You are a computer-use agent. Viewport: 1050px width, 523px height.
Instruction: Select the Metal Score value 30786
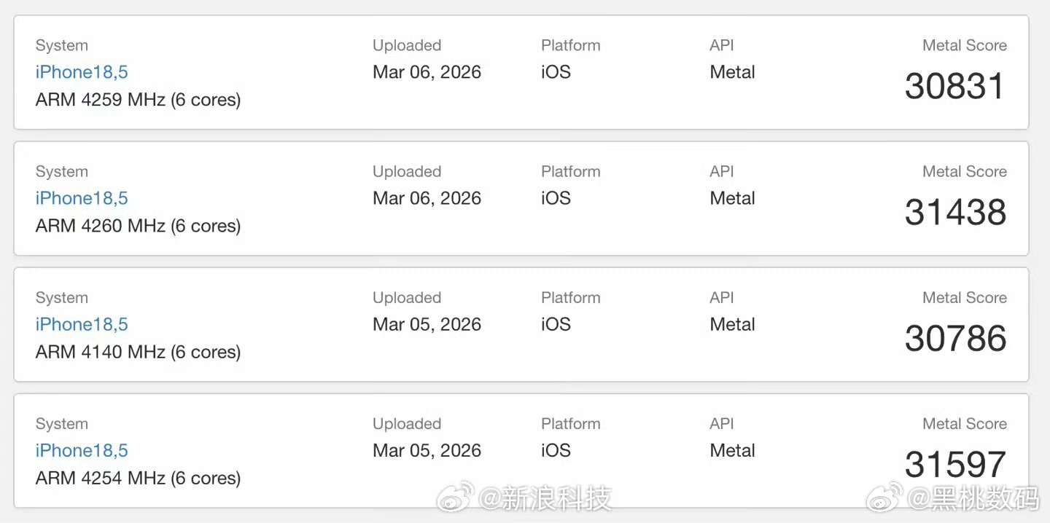pyautogui.click(x=955, y=339)
